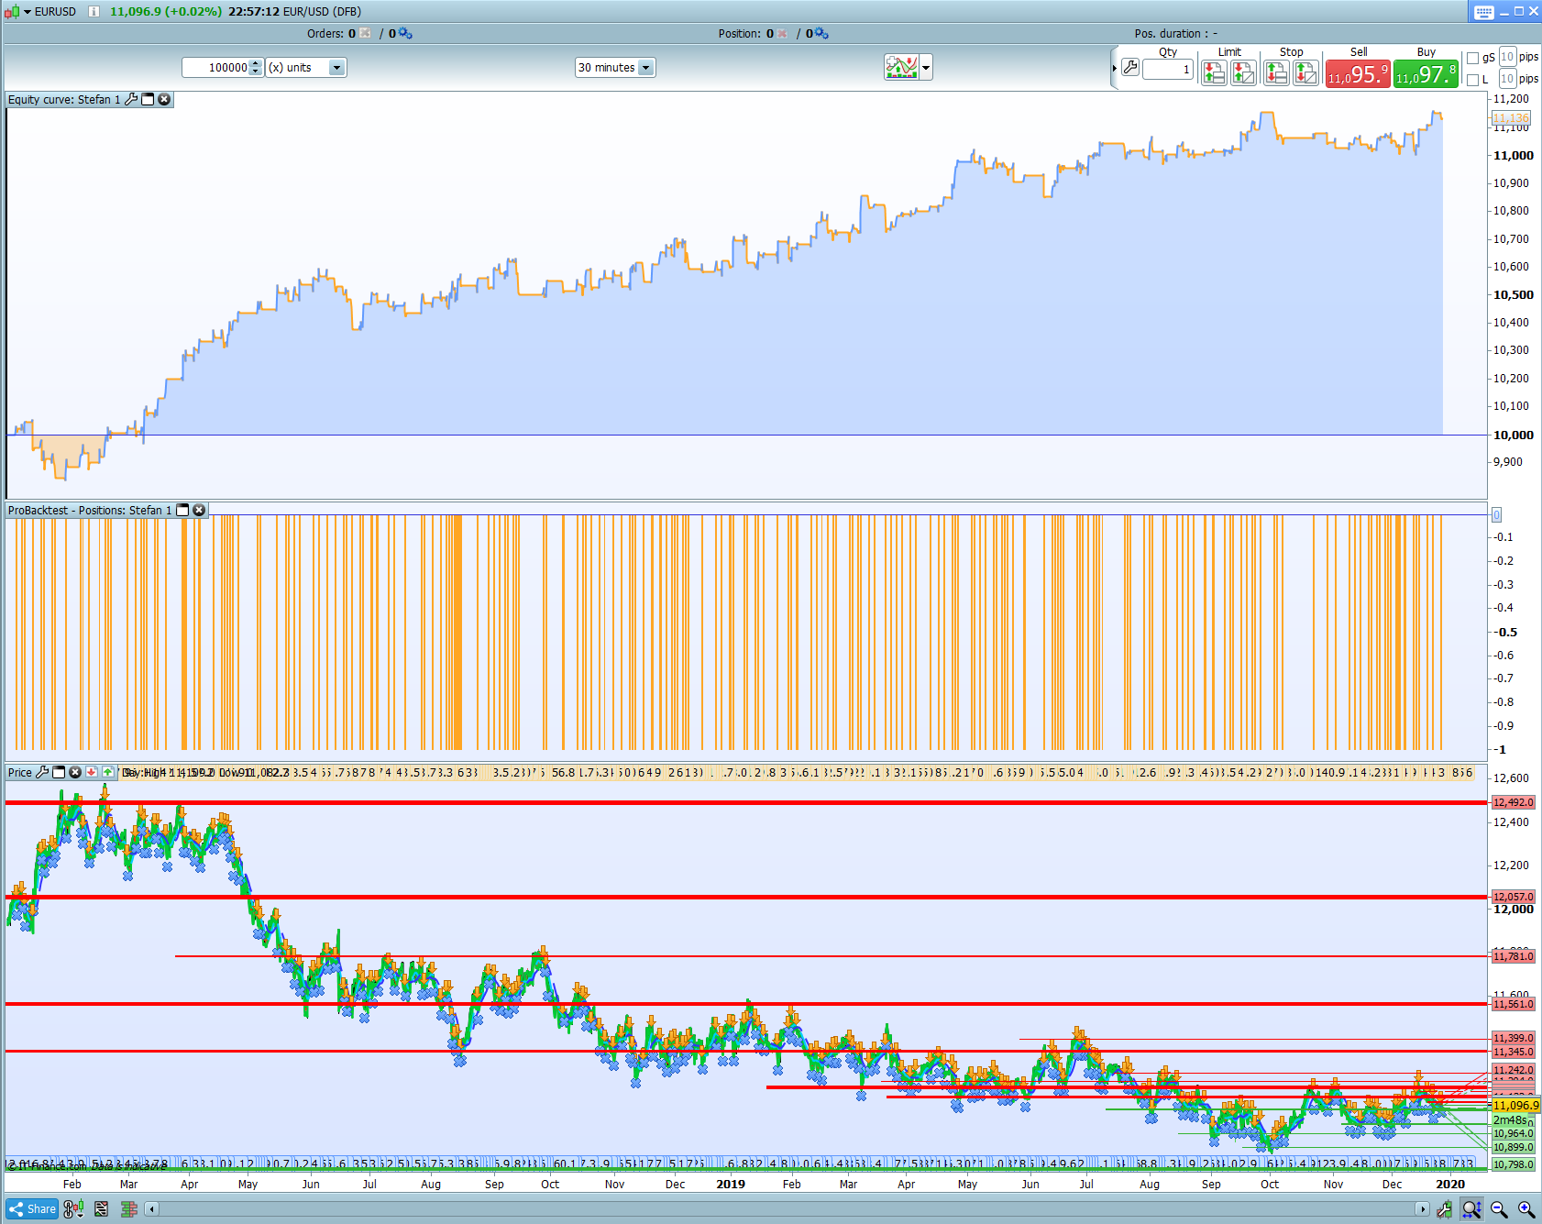The image size is (1542, 1224).
Task: Select the ProBacktest - Positions: Stefan 1 title
Action: pyautogui.click(x=90, y=511)
